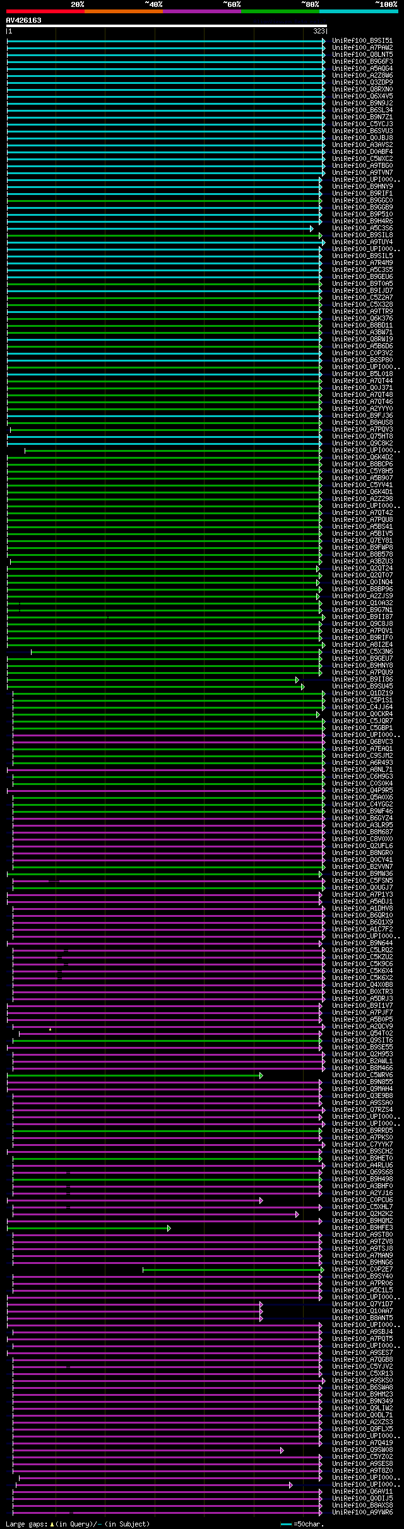Select the UniRef100_Q1DZ19 label
404x1529 pixels.
(362, 694)
